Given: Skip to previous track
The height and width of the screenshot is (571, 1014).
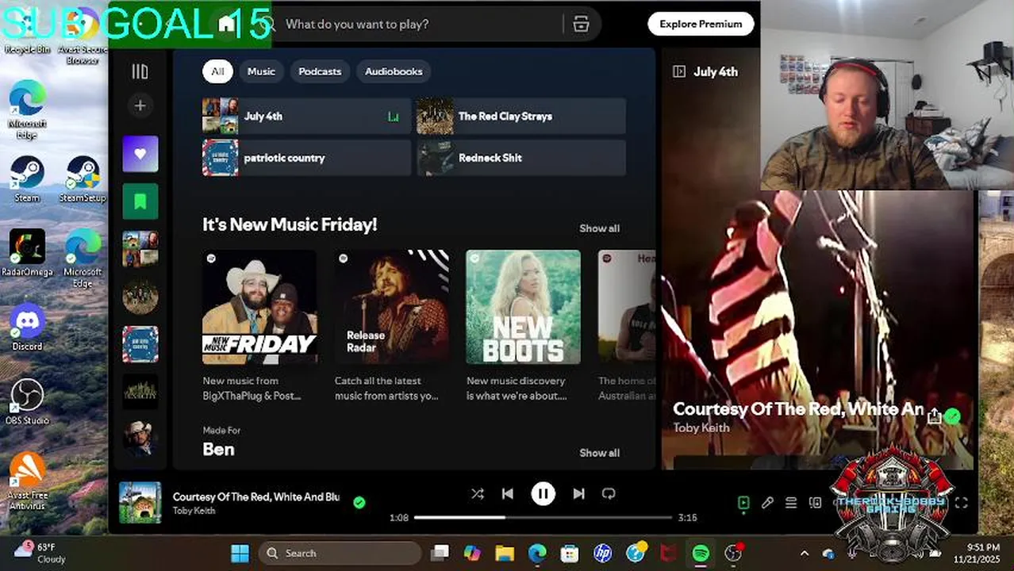Looking at the screenshot, I should coord(508,493).
